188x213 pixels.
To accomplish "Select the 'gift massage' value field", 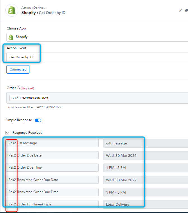I will 145,143.
